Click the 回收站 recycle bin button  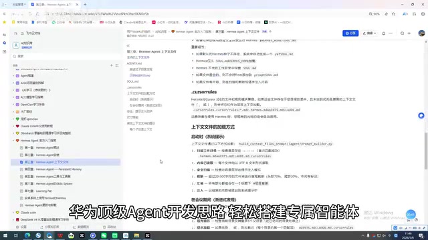pos(110,227)
